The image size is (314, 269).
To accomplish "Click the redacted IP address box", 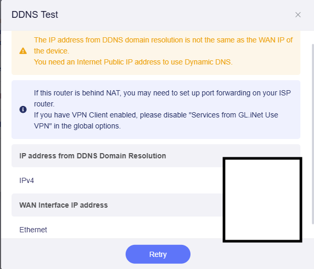I will pyautogui.click(x=262, y=199).
